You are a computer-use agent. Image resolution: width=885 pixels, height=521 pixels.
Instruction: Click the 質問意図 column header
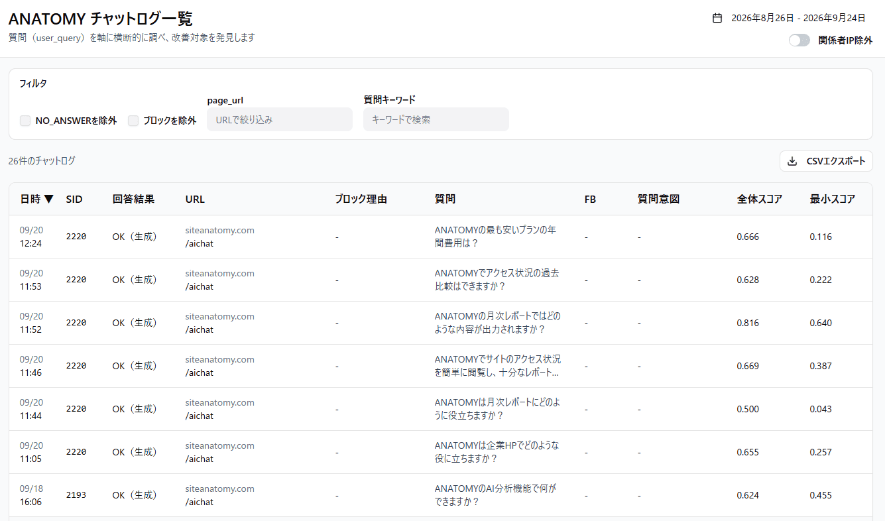click(658, 199)
